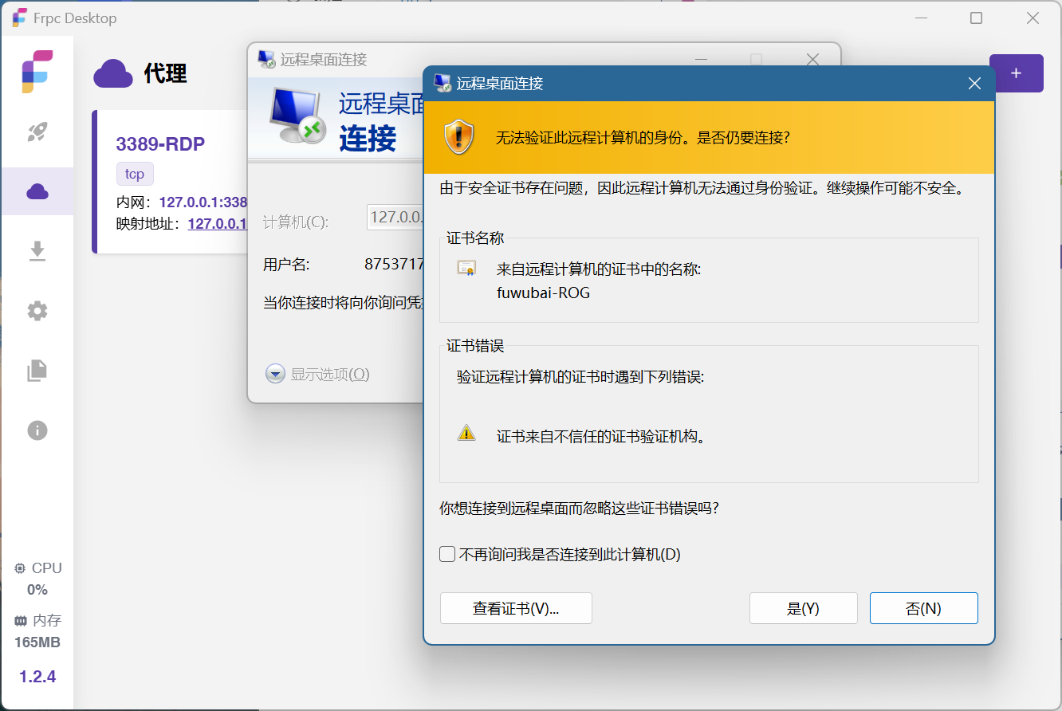
Task: Close the certificate warning dialog
Action: 973,84
